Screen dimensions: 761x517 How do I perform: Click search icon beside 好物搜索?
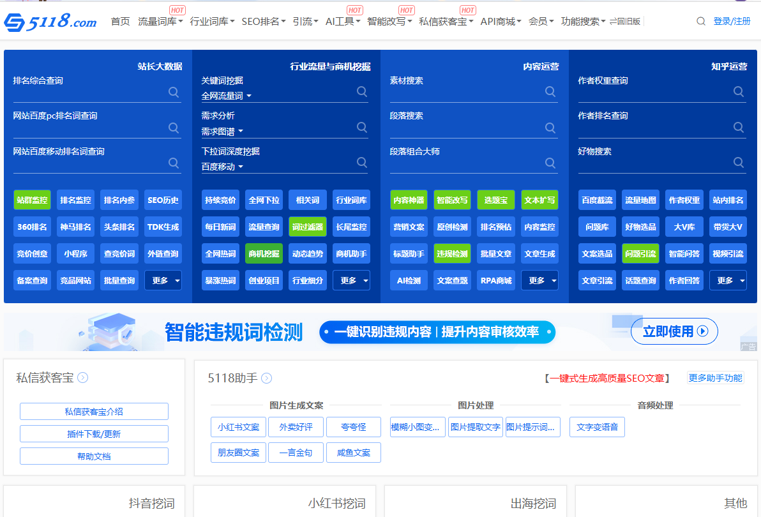point(739,162)
